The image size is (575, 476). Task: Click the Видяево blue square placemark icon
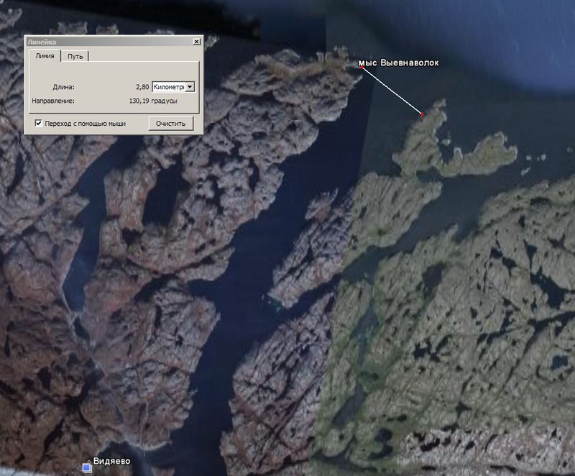[87, 467]
